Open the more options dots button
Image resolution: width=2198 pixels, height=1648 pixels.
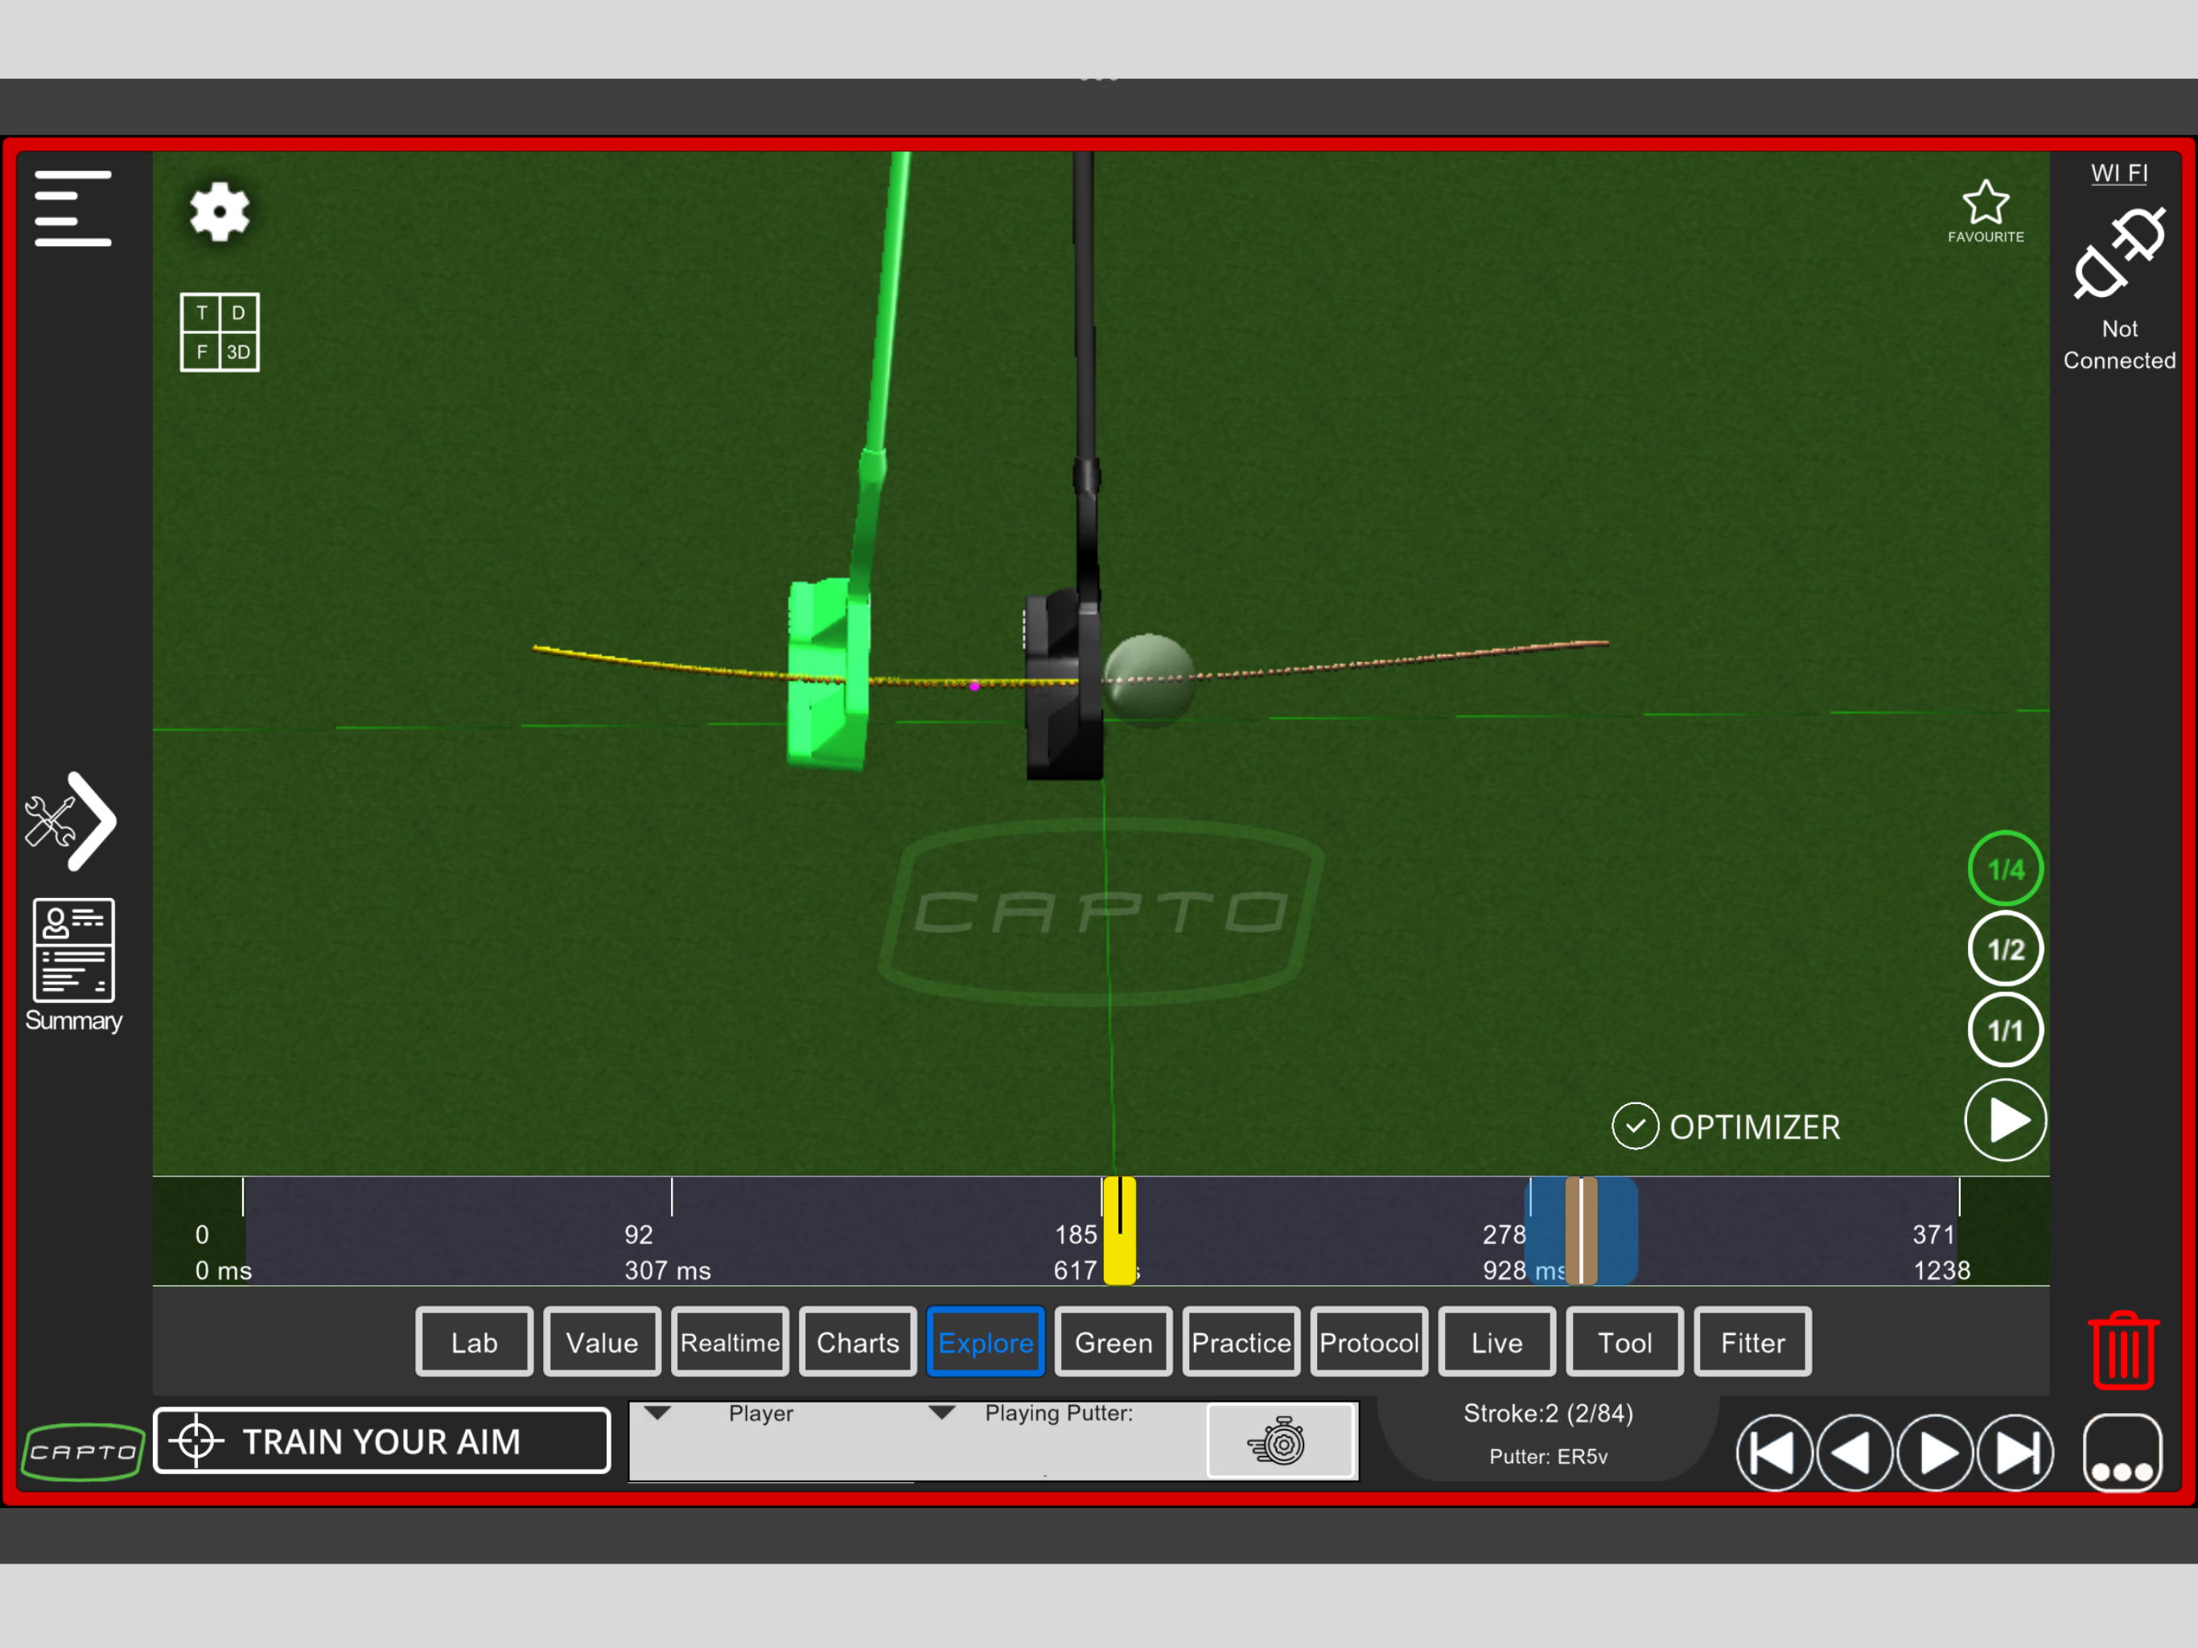click(2122, 1453)
